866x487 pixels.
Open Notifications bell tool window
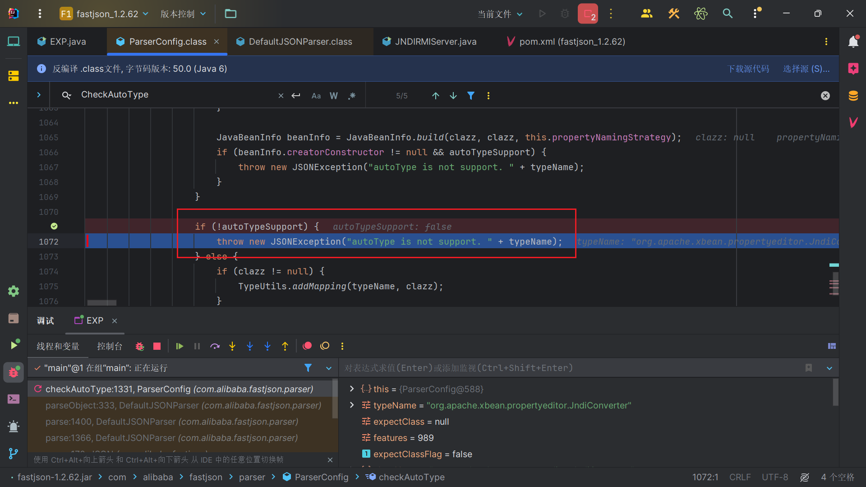point(853,42)
